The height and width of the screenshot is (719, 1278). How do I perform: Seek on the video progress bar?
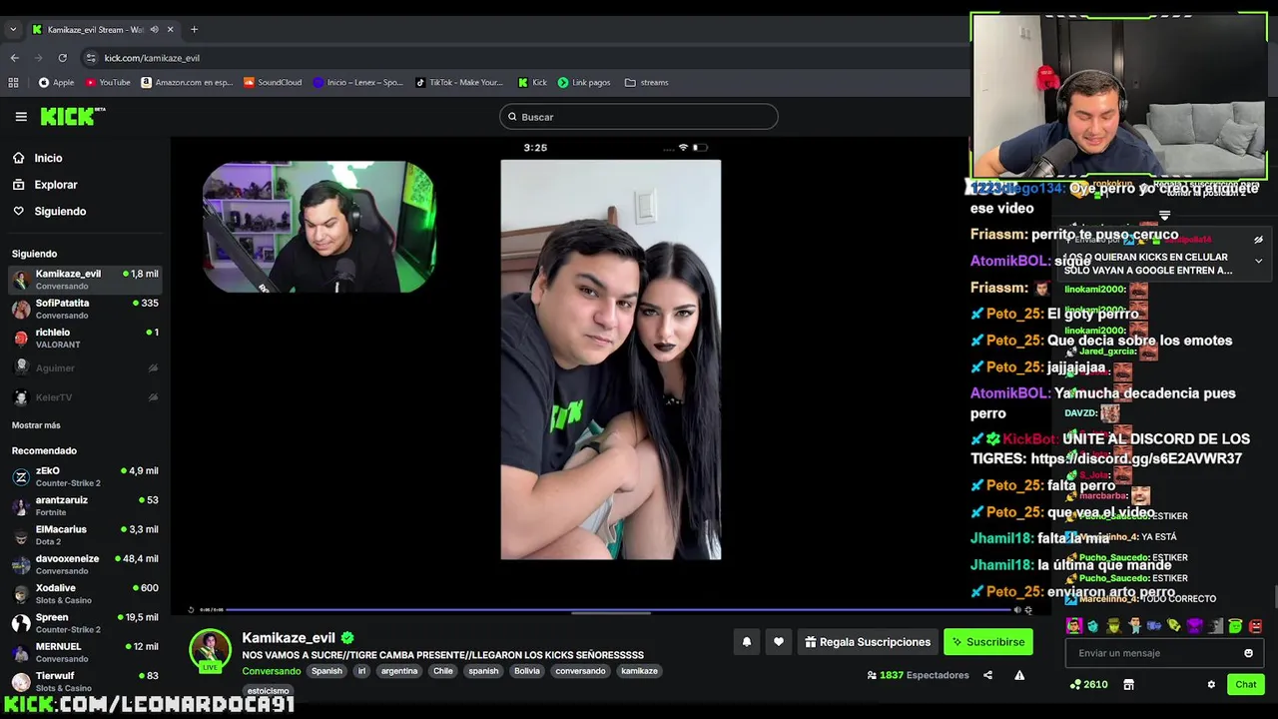pos(617,609)
